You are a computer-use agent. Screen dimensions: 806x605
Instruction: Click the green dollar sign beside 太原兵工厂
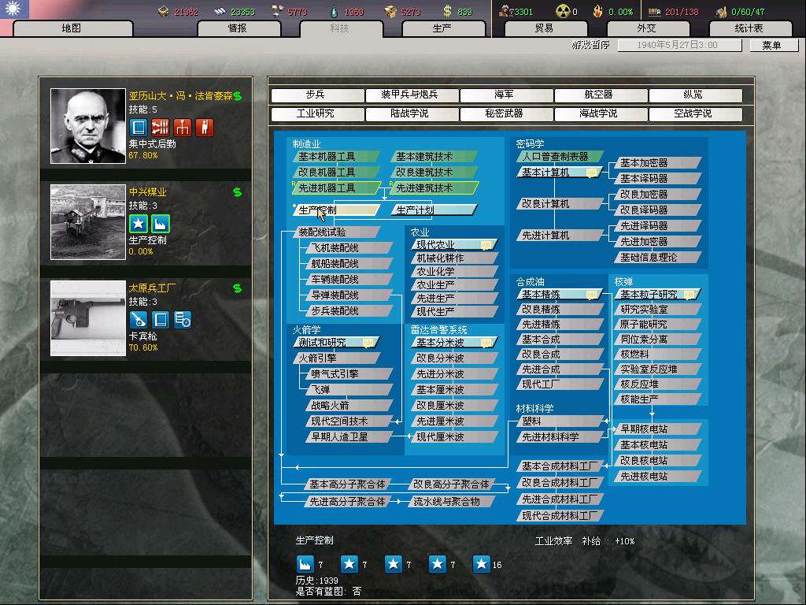(237, 288)
